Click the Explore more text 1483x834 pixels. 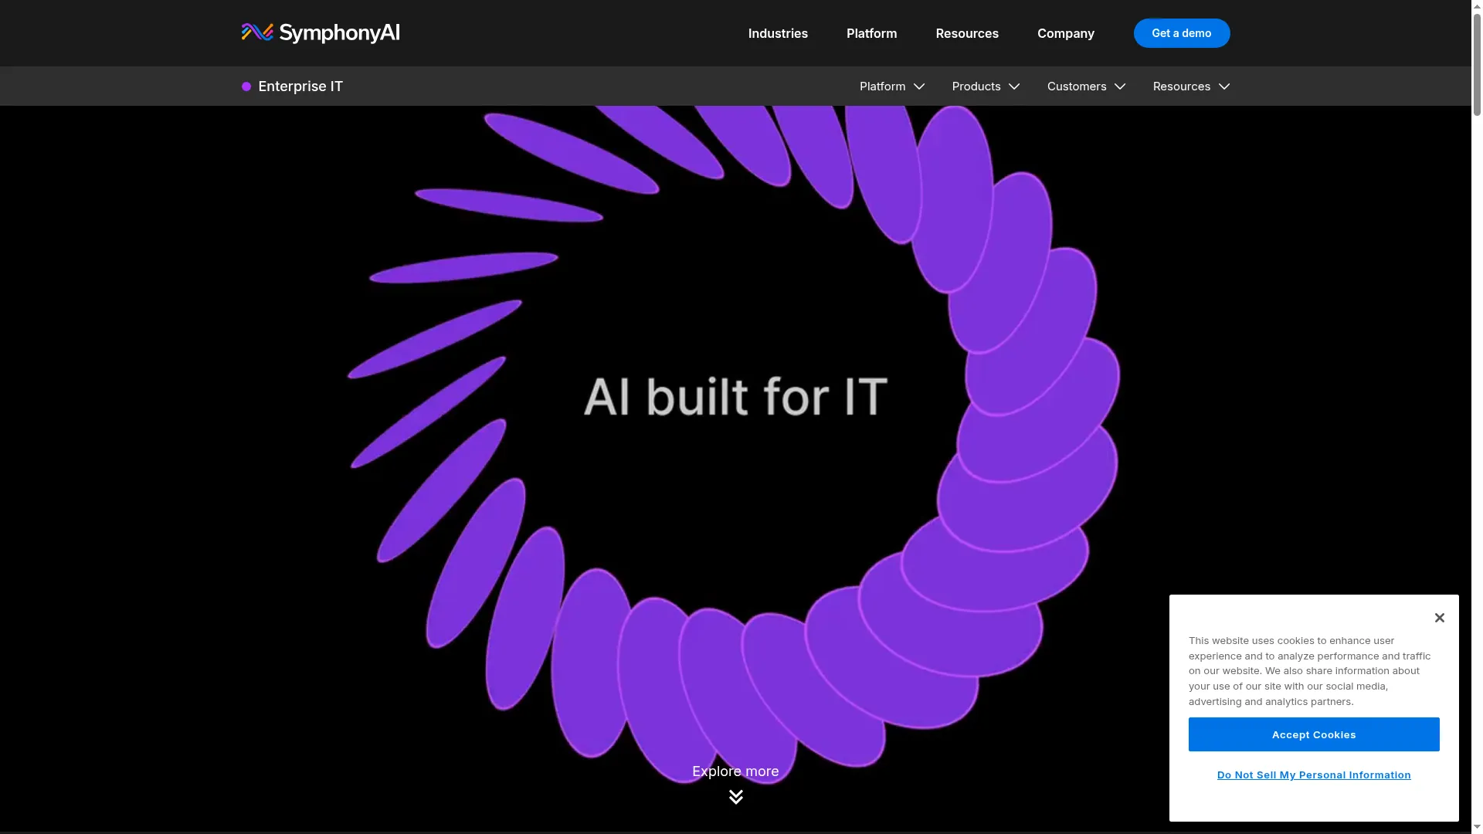tap(735, 771)
